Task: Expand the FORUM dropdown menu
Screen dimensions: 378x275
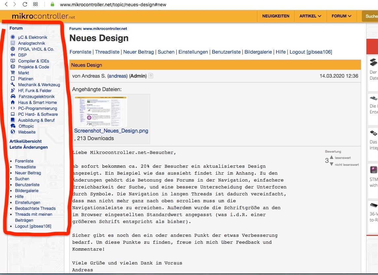Action: click(341, 16)
